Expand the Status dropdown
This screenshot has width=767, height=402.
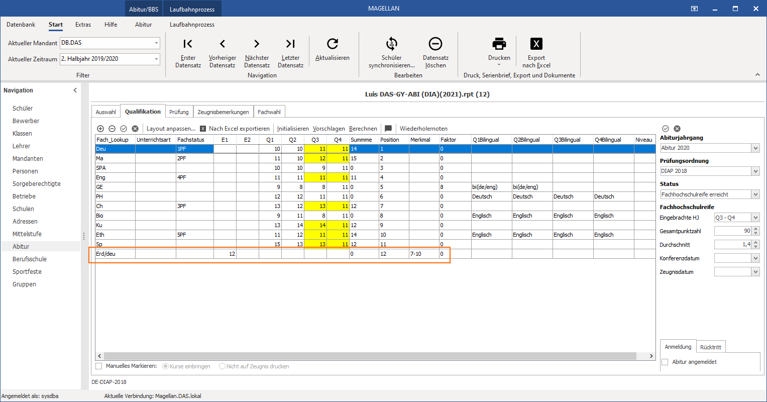755,194
